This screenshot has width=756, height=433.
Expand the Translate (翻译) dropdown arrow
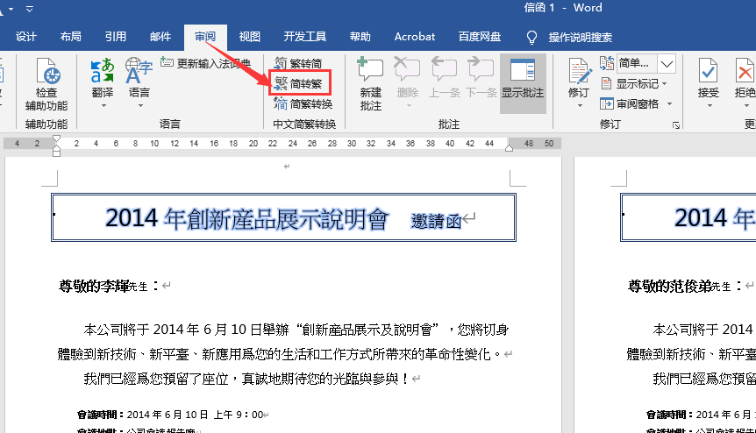[103, 105]
